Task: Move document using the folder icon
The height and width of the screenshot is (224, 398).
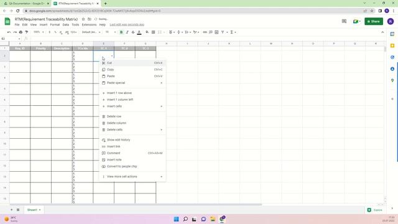Action: tap(90, 19)
